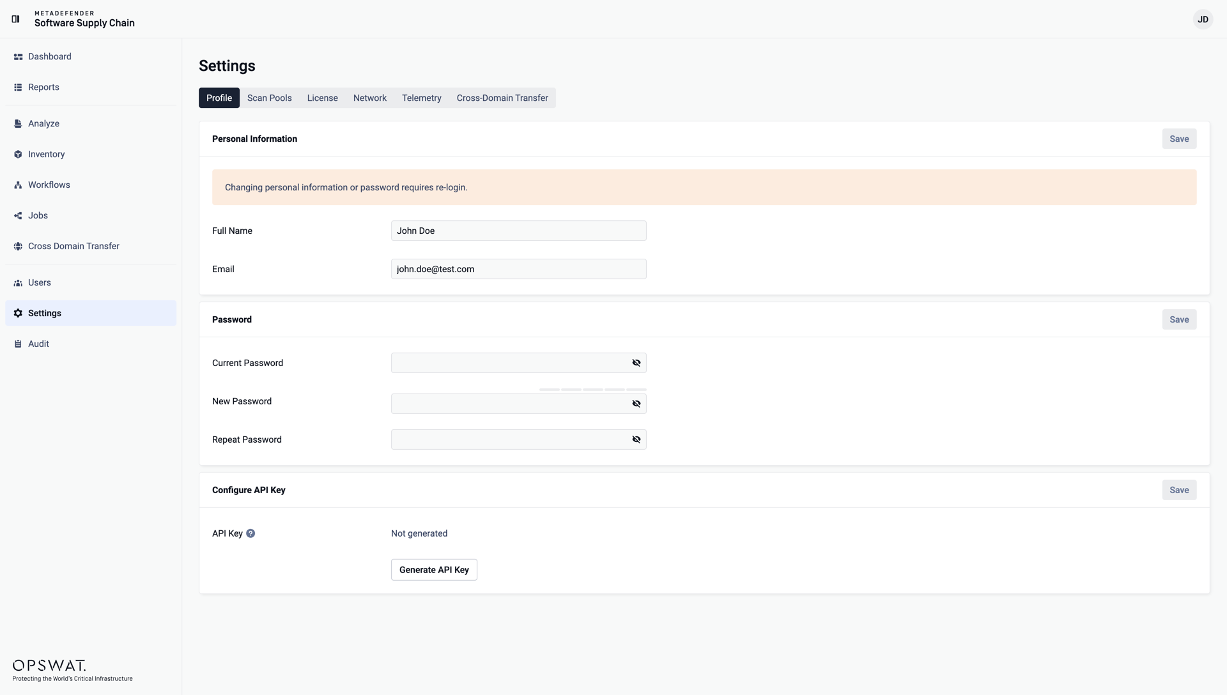This screenshot has height=695, width=1227.
Task: Click the 'Configure API Key' section heading
Action: [249, 490]
